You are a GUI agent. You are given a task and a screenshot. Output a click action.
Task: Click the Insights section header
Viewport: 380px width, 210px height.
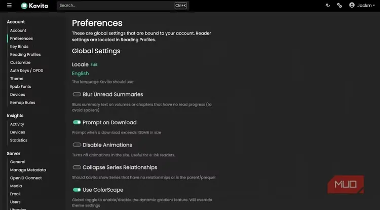(15, 116)
